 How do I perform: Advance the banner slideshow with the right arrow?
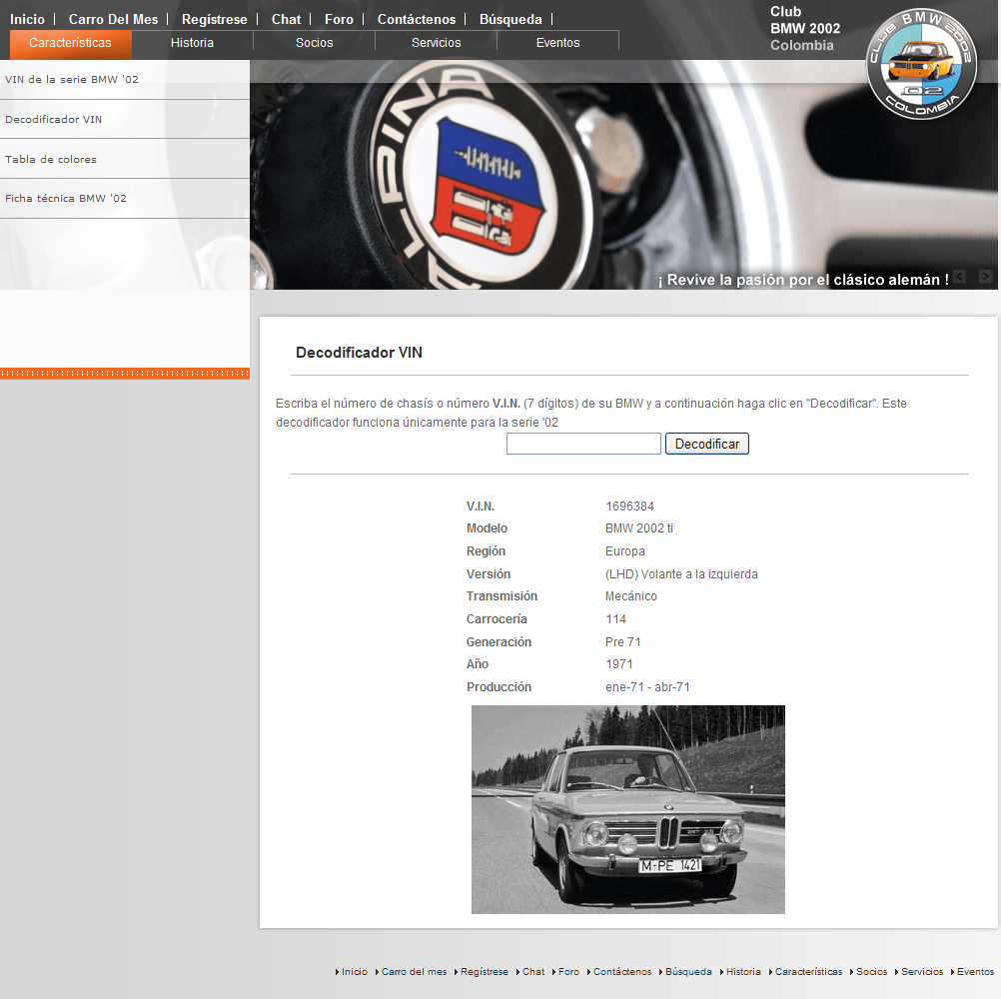coord(984,277)
